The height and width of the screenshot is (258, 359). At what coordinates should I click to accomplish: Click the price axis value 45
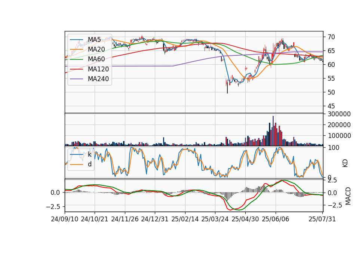pyautogui.click(x=331, y=106)
